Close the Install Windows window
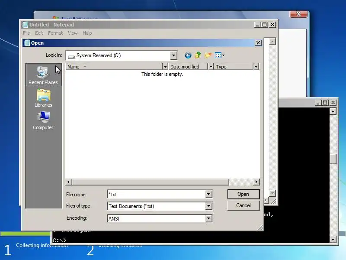This screenshot has width=346, height=260. [x=298, y=14]
